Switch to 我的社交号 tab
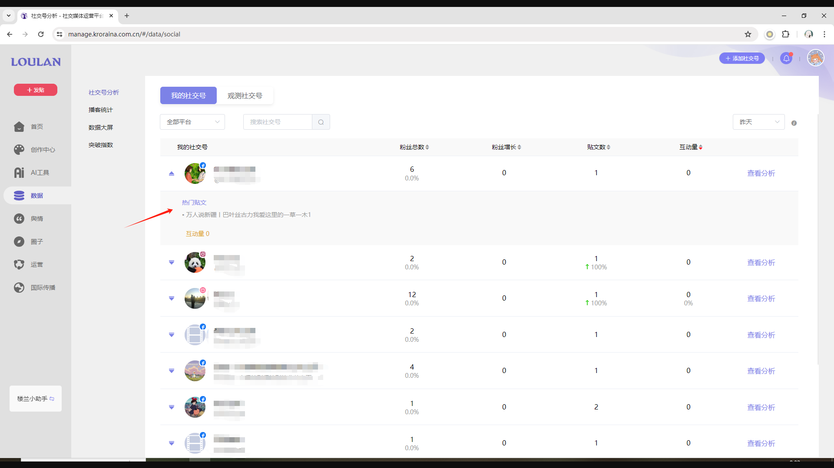Screen dimensions: 834x468 [189, 95]
